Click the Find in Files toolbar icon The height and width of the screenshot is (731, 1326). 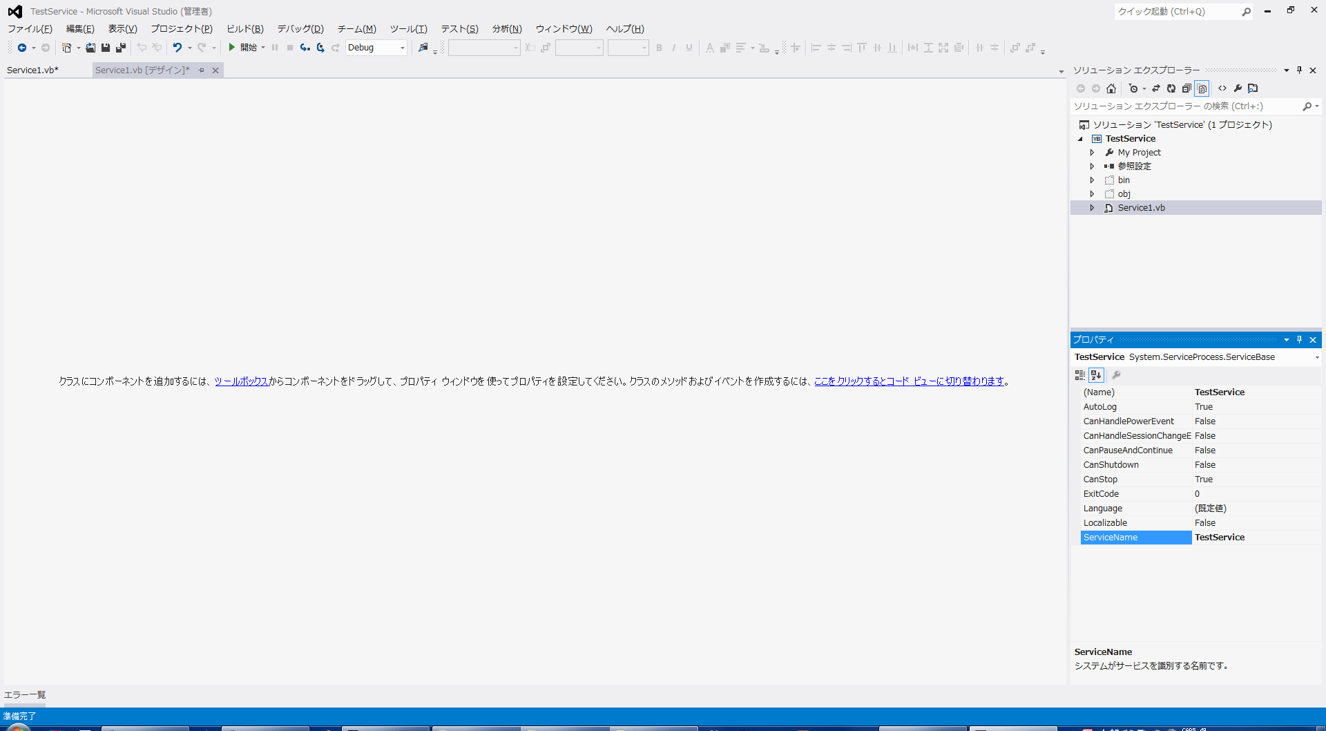click(x=423, y=48)
